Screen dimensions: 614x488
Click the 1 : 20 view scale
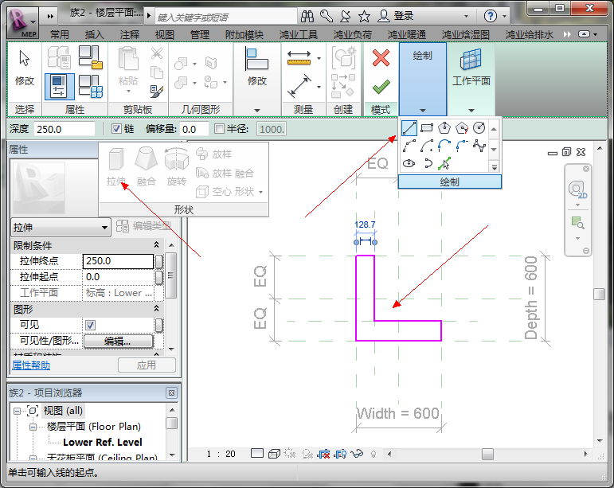coord(221,454)
